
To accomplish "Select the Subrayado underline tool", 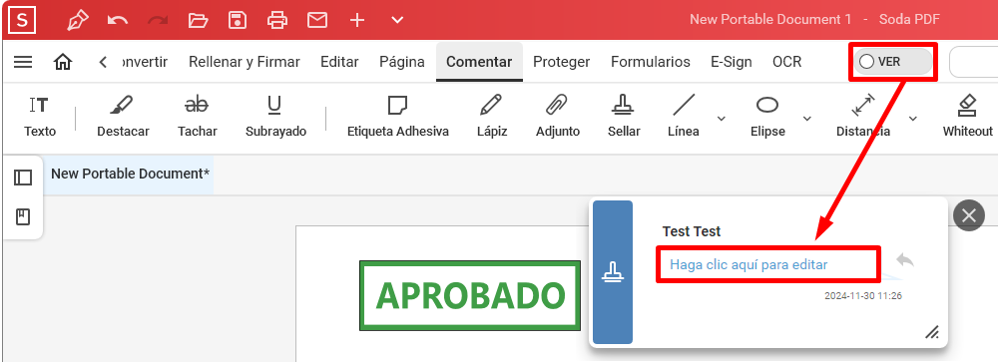I will click(275, 117).
